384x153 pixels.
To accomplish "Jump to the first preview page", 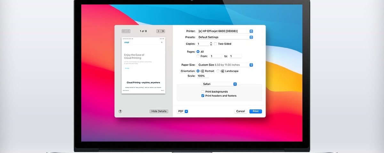I will point(124,31).
